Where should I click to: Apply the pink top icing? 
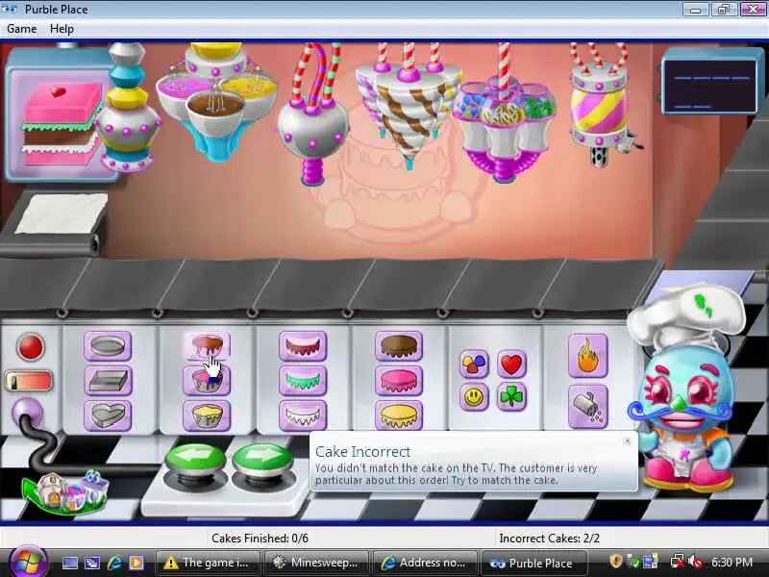399,381
